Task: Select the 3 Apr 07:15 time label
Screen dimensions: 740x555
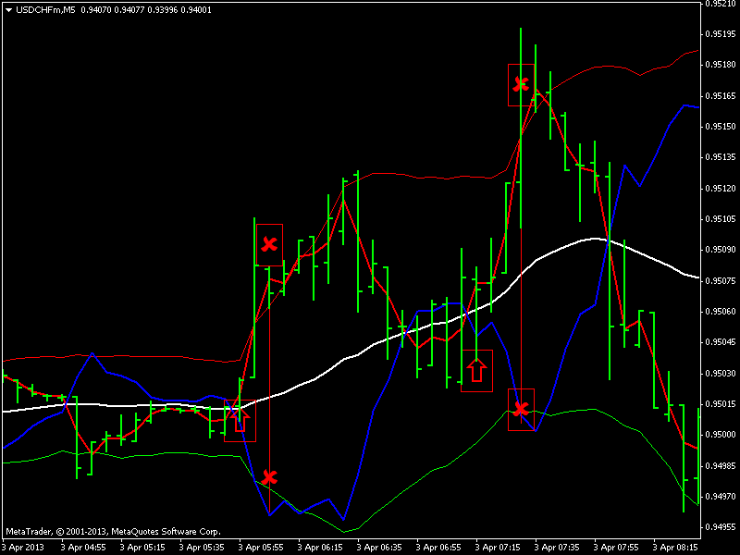Action: [496, 546]
